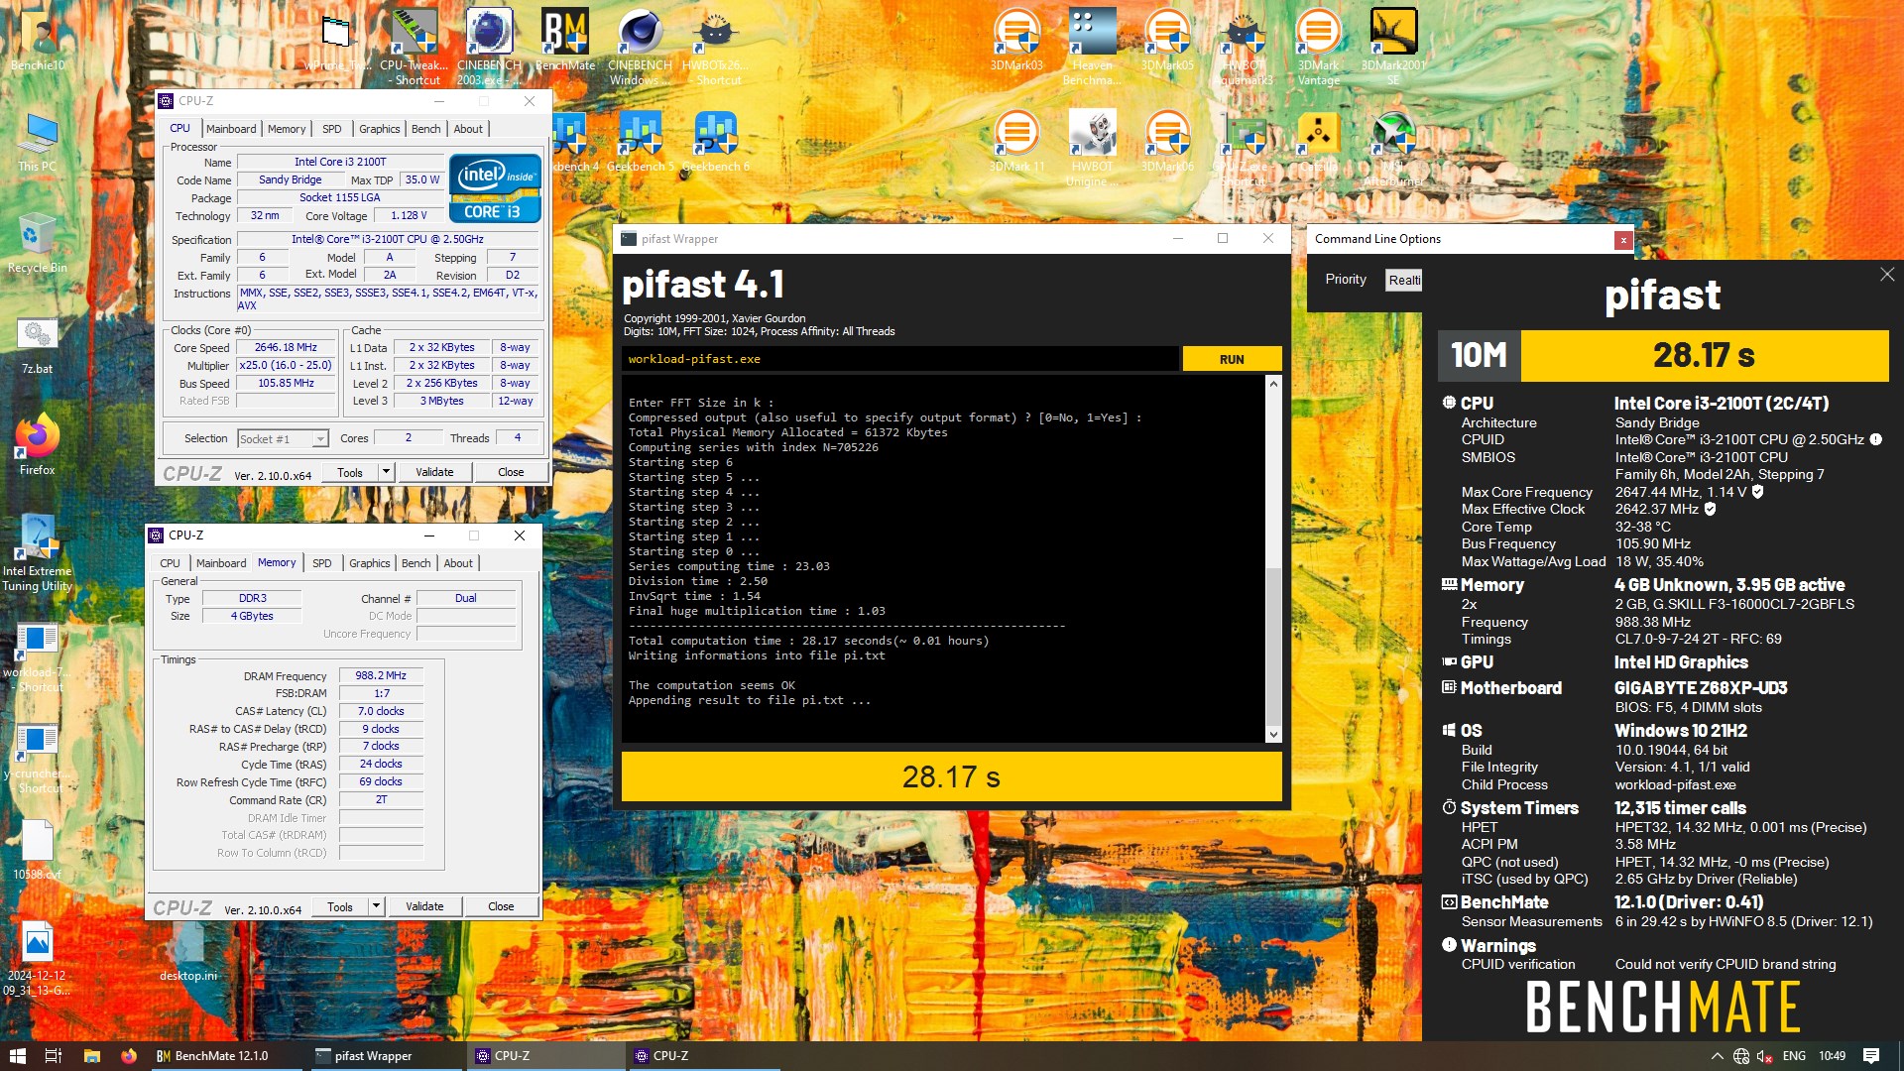The height and width of the screenshot is (1071, 1904).
Task: Open the 2024-12-12 screenshot image file
Action: 38,958
